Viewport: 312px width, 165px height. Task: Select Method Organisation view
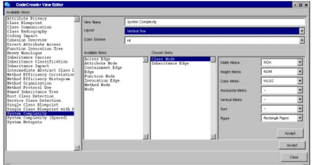[29, 83]
